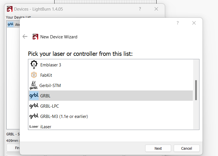Click the LightBurn logo in Devices title bar
Screen dimensions: 218x156
[10, 9]
